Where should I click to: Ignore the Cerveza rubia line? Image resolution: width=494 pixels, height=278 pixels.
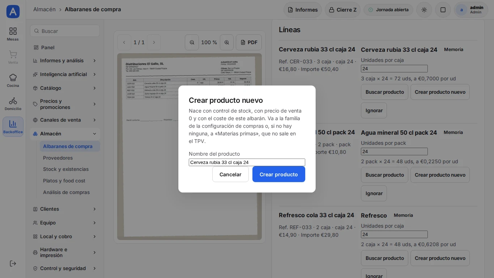click(x=374, y=110)
